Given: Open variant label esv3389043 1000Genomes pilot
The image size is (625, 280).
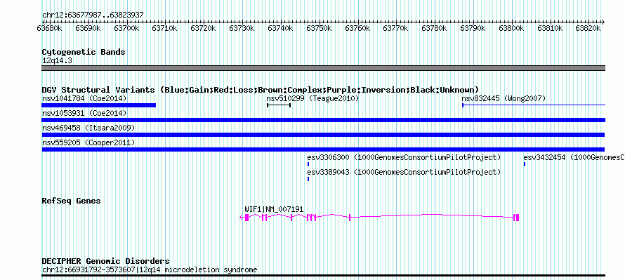Looking at the screenshot, I should point(404,172).
